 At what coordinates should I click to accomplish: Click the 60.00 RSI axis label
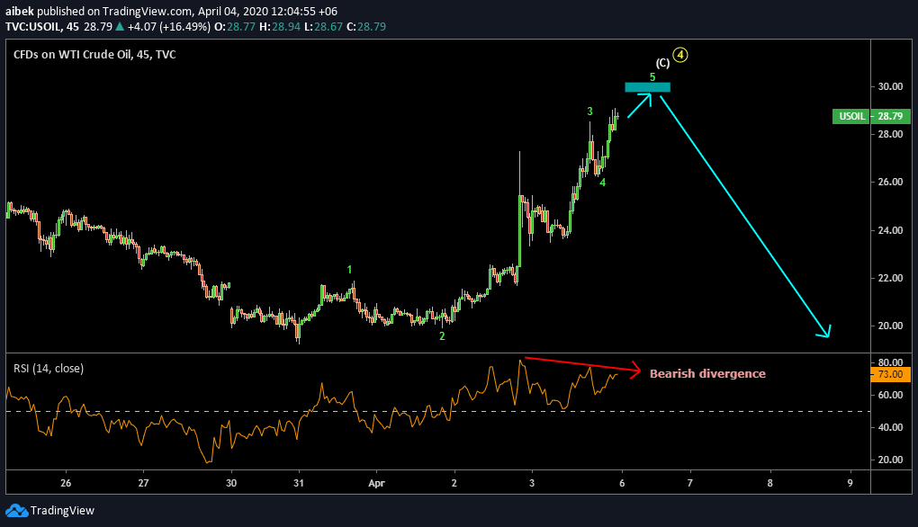tap(890, 395)
